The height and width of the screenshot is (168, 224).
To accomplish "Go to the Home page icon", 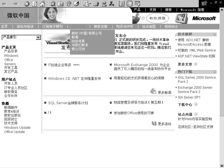I will [x=43, y=4].
